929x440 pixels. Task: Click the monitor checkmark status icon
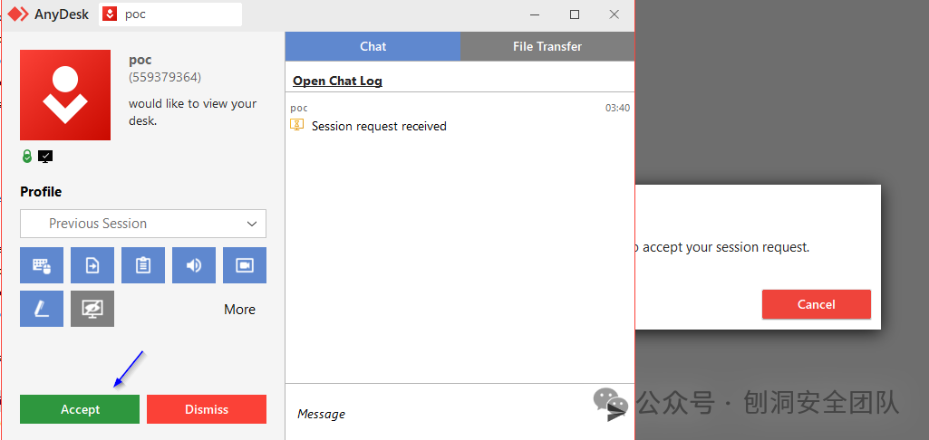[45, 157]
